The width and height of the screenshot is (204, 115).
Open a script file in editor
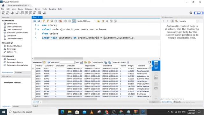[35, 21]
